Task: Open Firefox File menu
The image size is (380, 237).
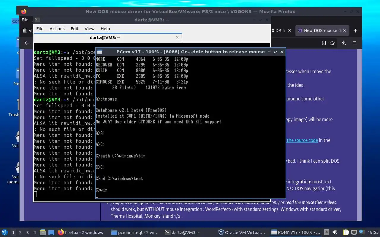Action: click(x=25, y=20)
